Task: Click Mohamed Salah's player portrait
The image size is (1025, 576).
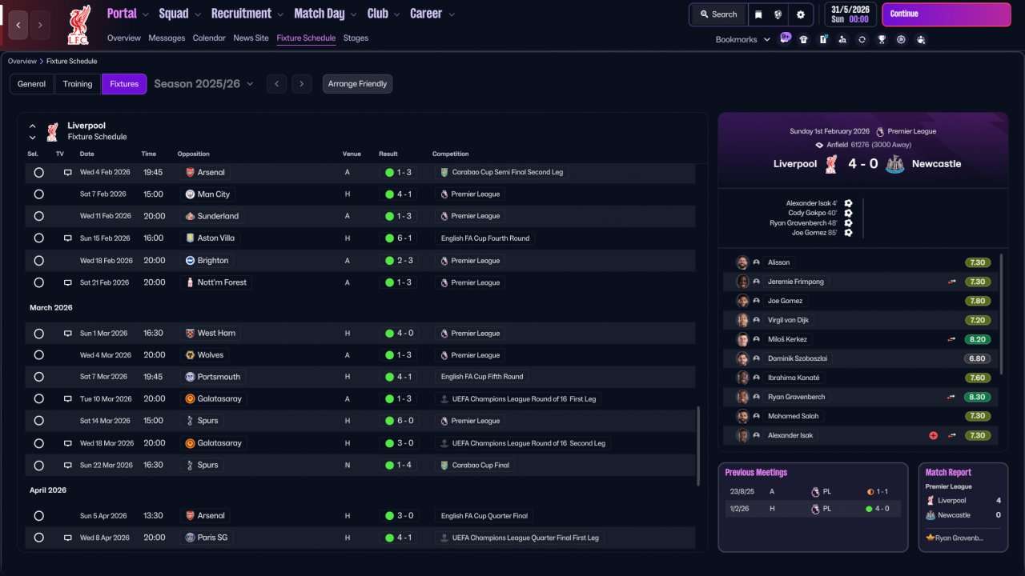Action: 742,416
